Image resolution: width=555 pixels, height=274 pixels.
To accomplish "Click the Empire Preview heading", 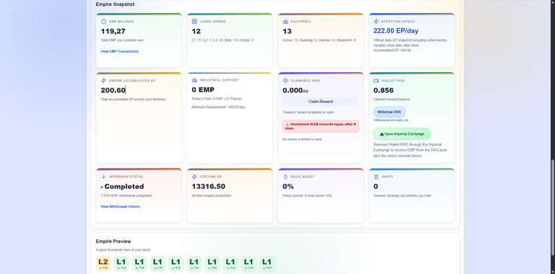I will pyautogui.click(x=113, y=242).
